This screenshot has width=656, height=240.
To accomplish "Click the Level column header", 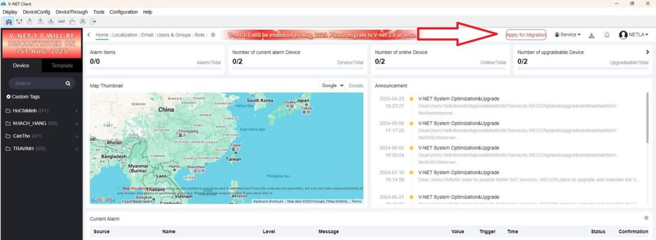I will 269,232.
